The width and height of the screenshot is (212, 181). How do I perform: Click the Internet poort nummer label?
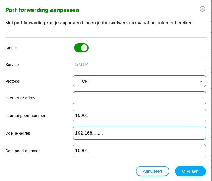point(25,116)
